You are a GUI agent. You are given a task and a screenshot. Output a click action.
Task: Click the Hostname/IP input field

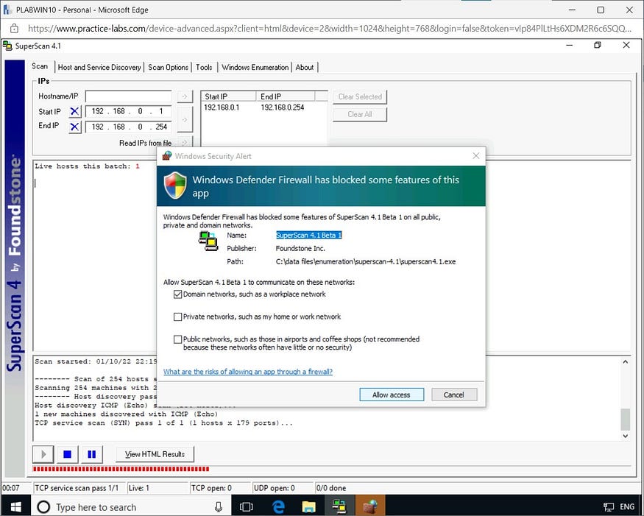pyautogui.click(x=129, y=96)
